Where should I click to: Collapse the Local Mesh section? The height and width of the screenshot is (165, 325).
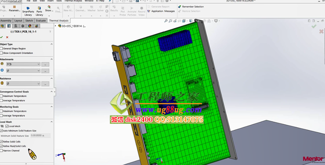(x=51, y=122)
